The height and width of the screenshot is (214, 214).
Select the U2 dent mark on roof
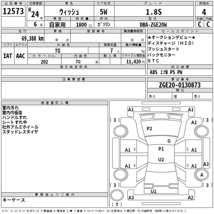click(x=161, y=159)
